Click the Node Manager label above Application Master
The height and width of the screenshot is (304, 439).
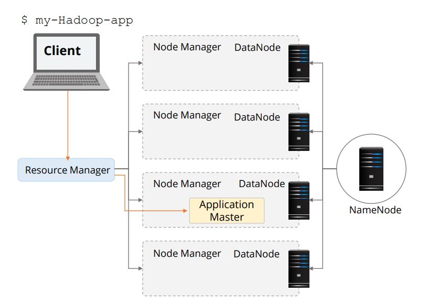(187, 184)
